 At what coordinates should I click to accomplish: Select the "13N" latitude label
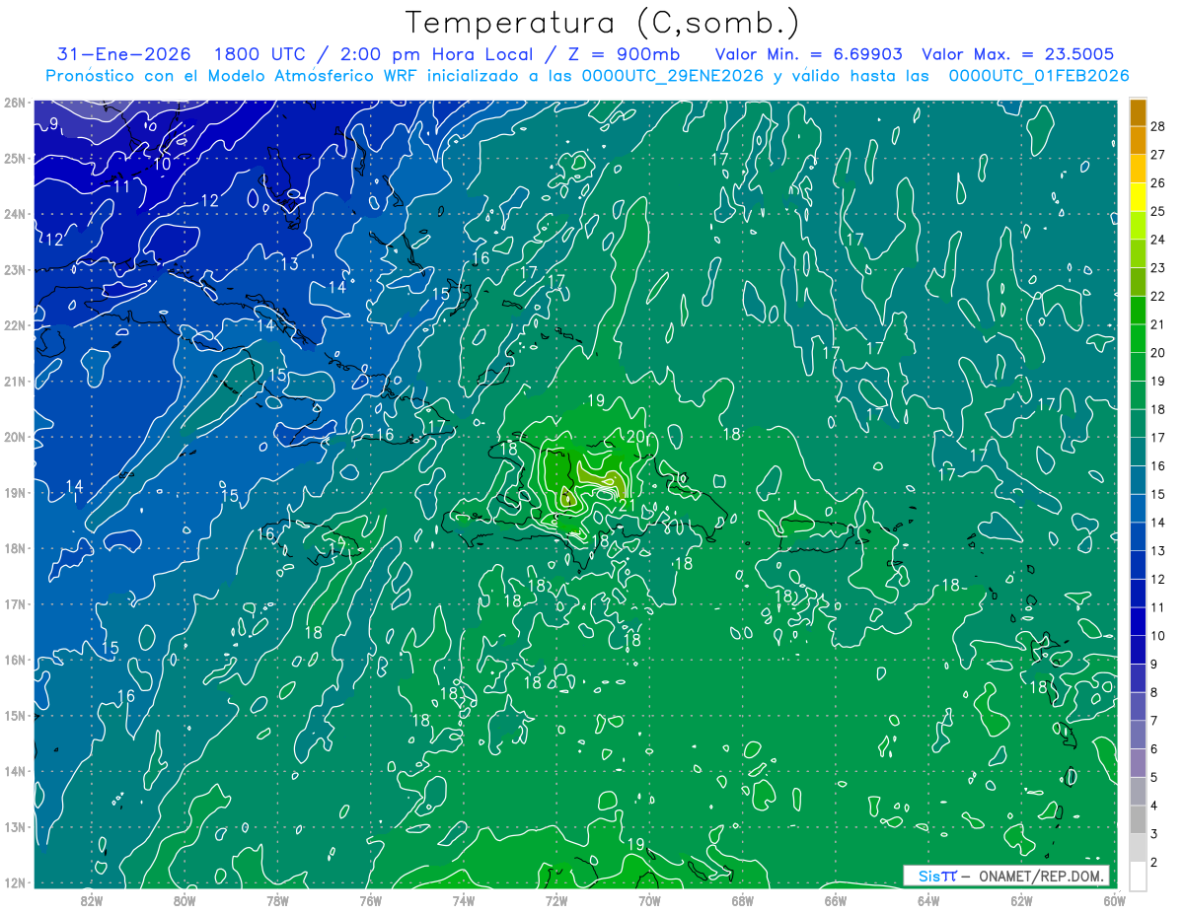(x=15, y=827)
